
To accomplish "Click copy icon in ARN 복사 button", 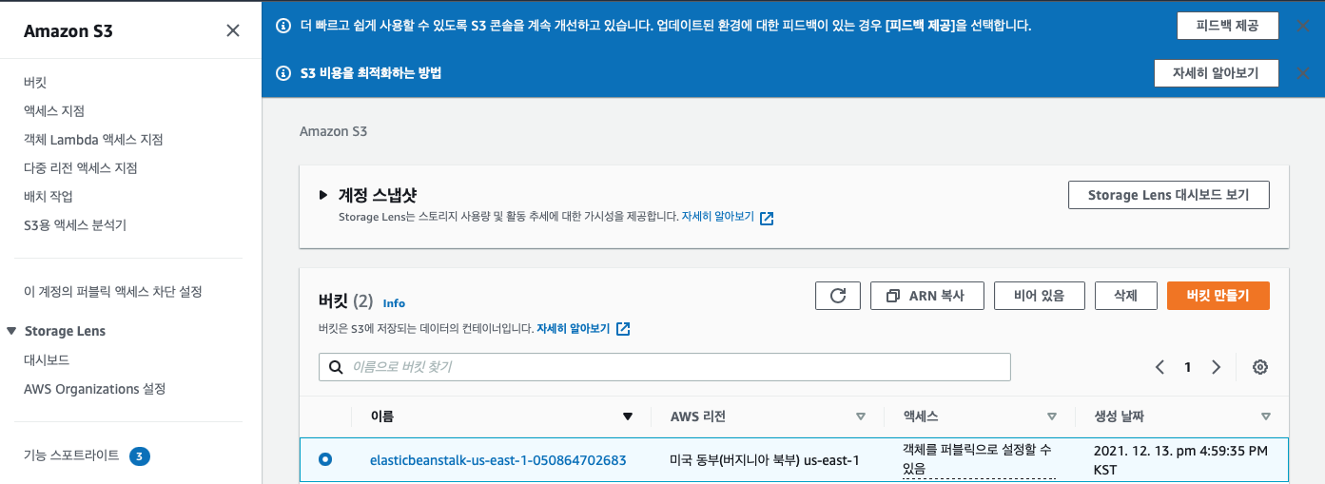I will (892, 296).
